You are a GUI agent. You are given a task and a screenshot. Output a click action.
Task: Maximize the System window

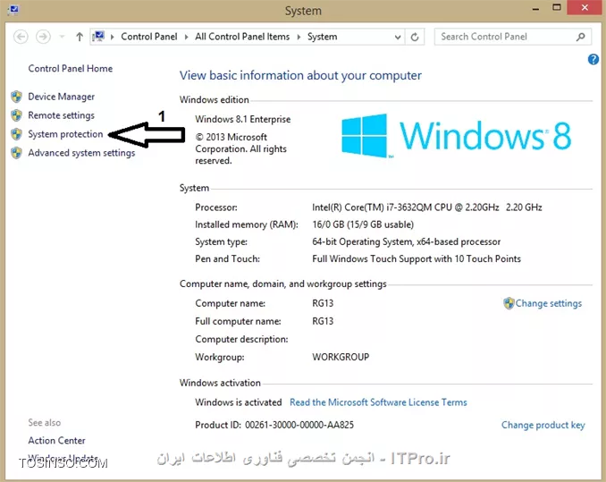[557, 8]
